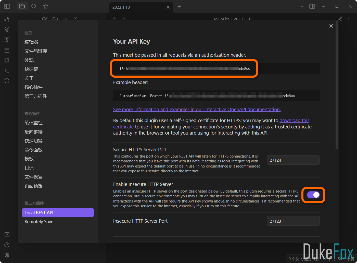Click the quick switcher ribbon icon
Image resolution: width=357 pixels, height=263 pixels.
7,20
